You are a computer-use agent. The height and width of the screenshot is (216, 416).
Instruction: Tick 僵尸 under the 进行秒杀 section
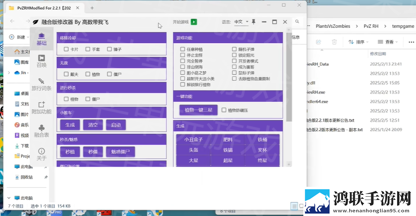(88, 99)
